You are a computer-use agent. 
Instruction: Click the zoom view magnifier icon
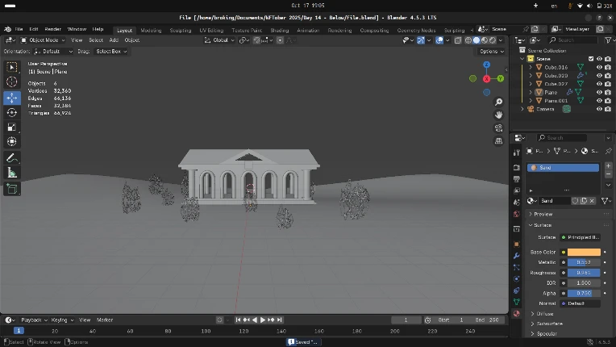click(x=498, y=102)
